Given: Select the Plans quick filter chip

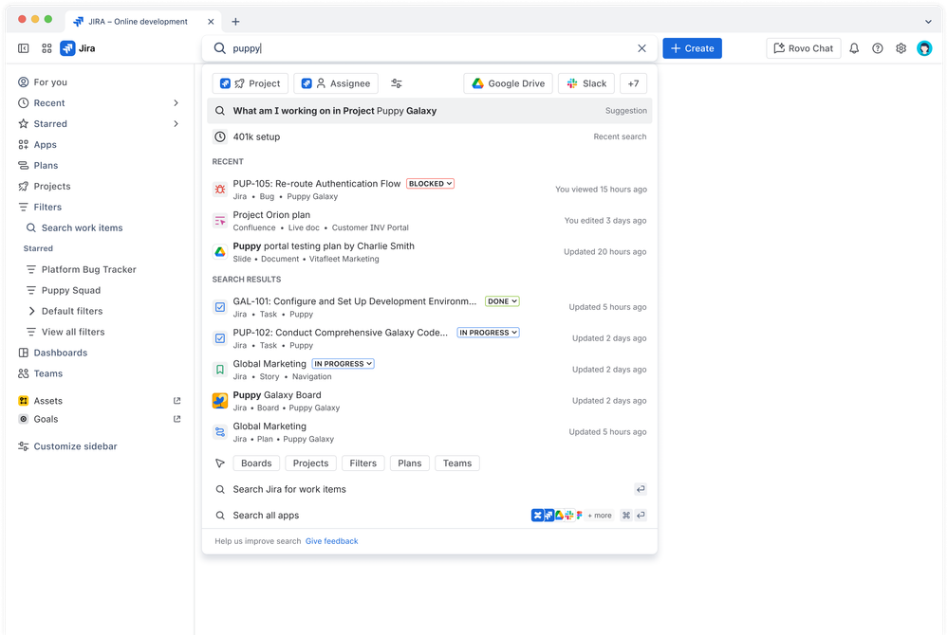Looking at the screenshot, I should (x=409, y=463).
